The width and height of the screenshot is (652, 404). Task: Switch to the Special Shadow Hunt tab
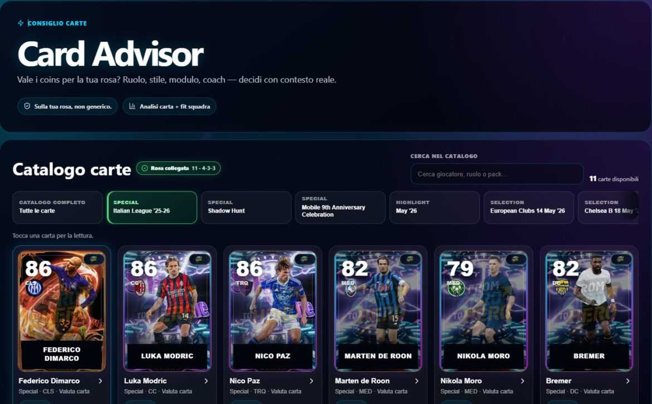pos(246,207)
